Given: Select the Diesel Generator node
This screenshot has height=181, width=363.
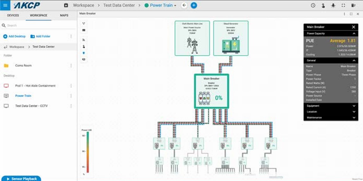Looking at the screenshot, I should pos(231,38).
